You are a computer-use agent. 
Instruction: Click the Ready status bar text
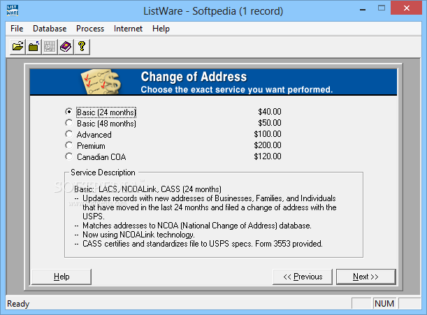coord(18,304)
